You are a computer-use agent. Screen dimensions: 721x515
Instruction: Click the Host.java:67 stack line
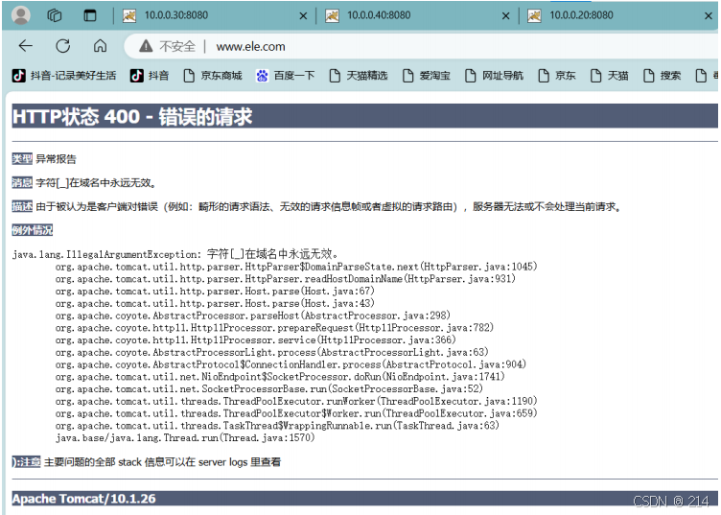pyautogui.click(x=215, y=292)
